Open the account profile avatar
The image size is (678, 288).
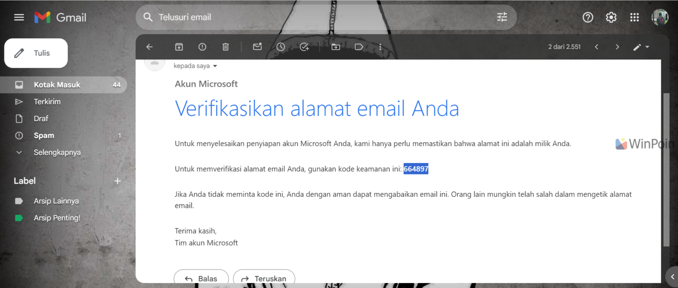pos(660,17)
